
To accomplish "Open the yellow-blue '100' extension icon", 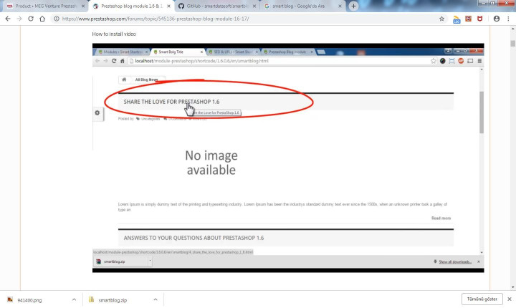I will [x=457, y=19].
